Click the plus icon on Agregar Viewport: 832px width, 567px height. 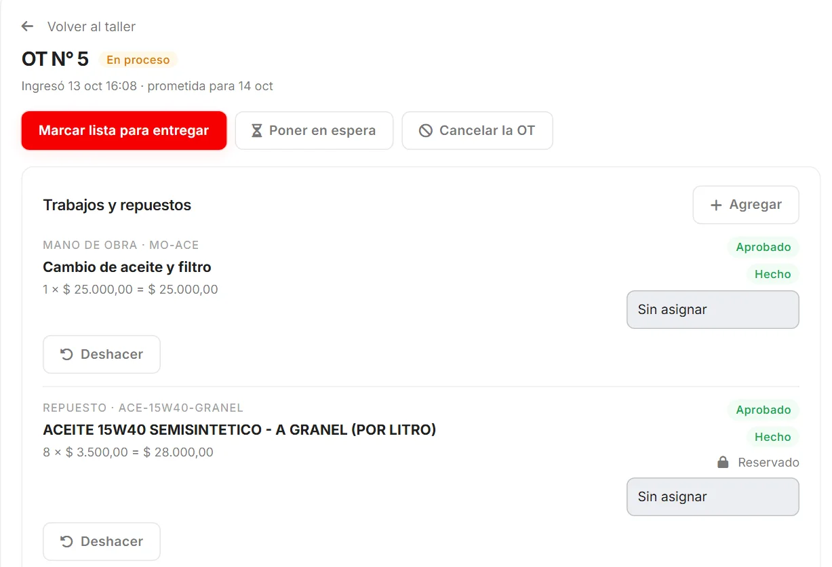[x=716, y=205]
